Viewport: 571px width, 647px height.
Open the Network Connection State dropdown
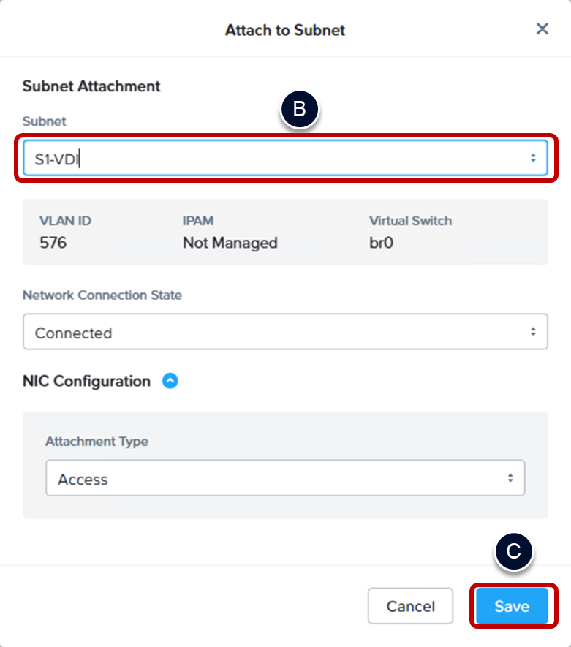point(285,333)
